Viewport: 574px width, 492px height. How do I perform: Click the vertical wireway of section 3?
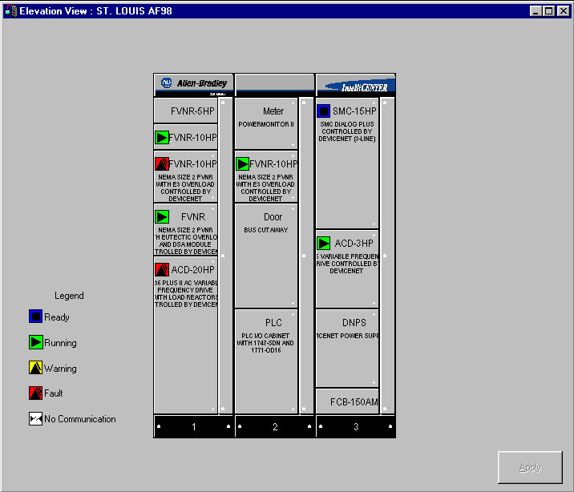[387, 256]
